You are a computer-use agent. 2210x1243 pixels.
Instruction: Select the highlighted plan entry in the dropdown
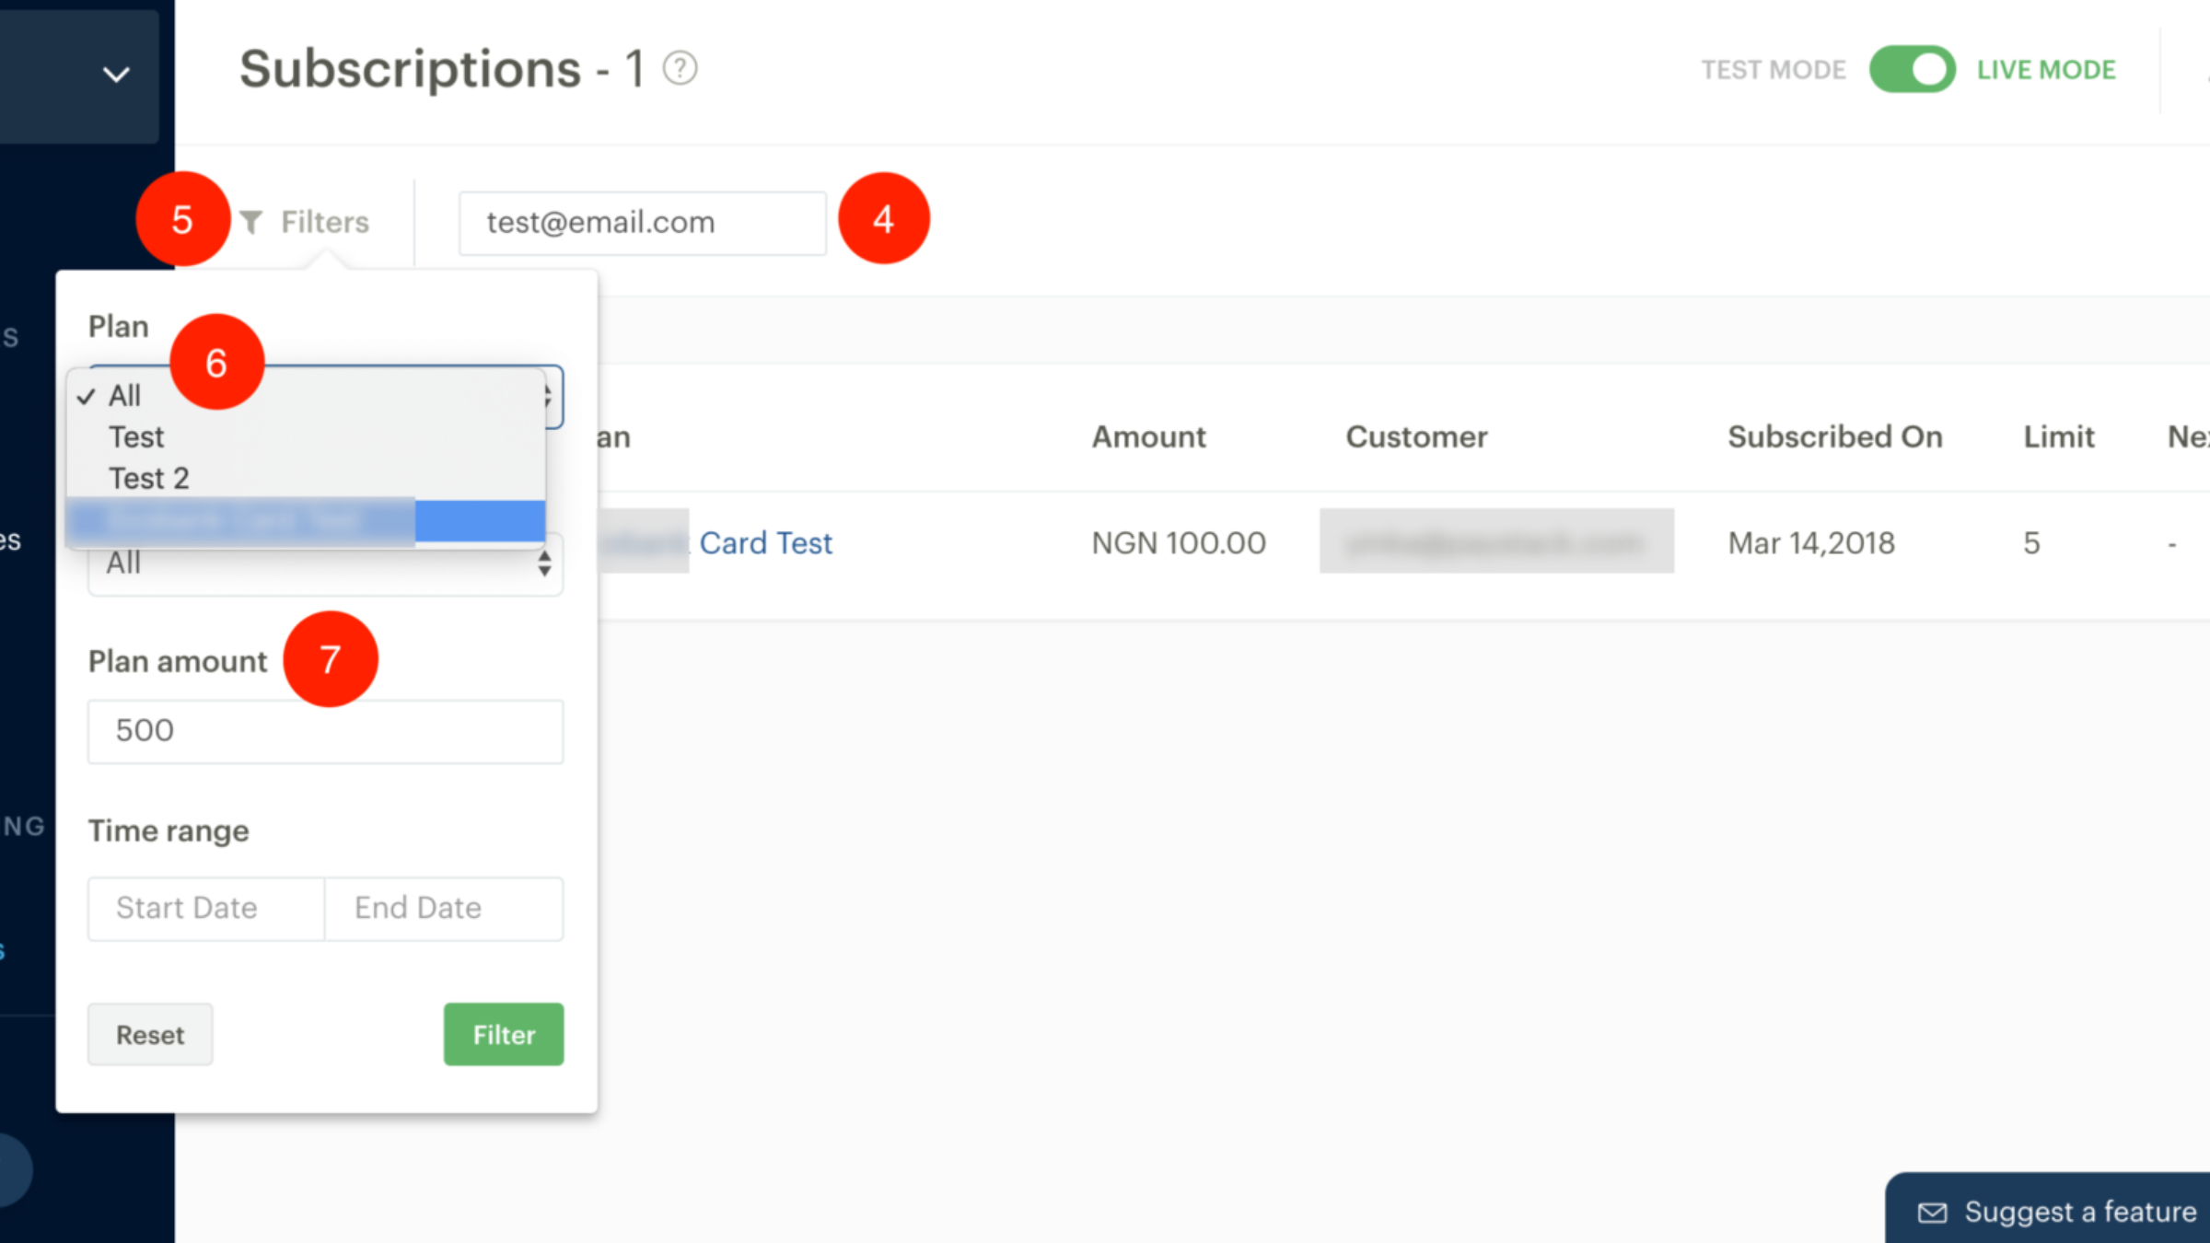point(276,520)
